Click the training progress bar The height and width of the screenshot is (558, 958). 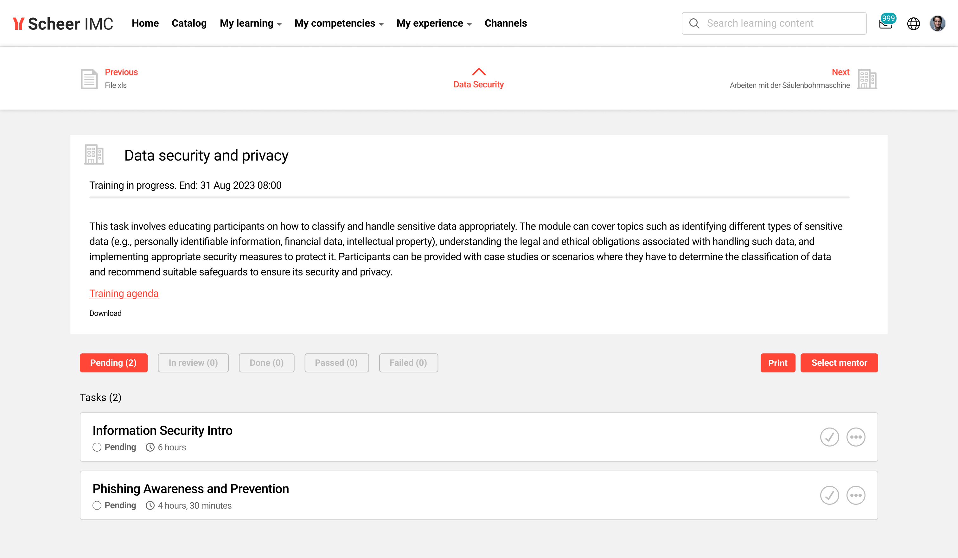(469, 198)
